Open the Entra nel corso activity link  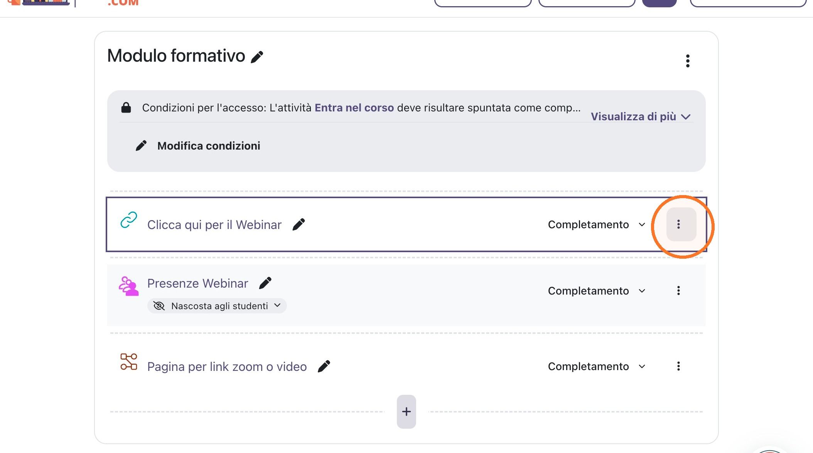[354, 108]
